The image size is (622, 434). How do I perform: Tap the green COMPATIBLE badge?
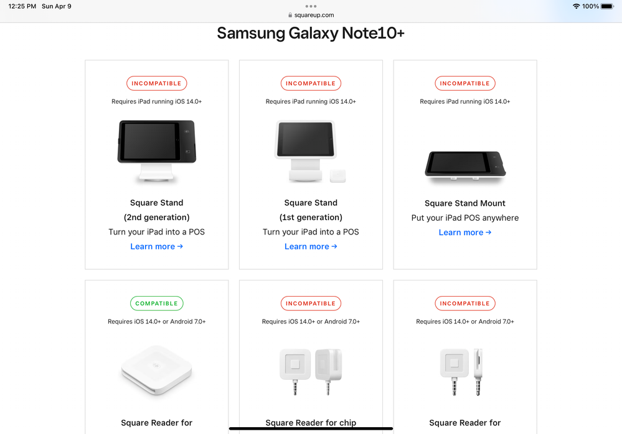click(157, 303)
